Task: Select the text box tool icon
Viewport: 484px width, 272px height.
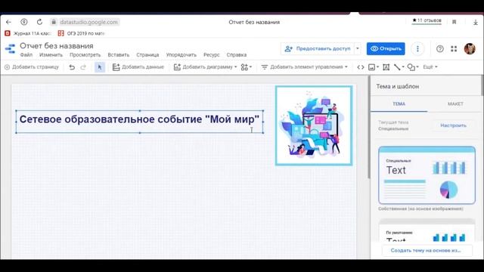Action: 386,67
